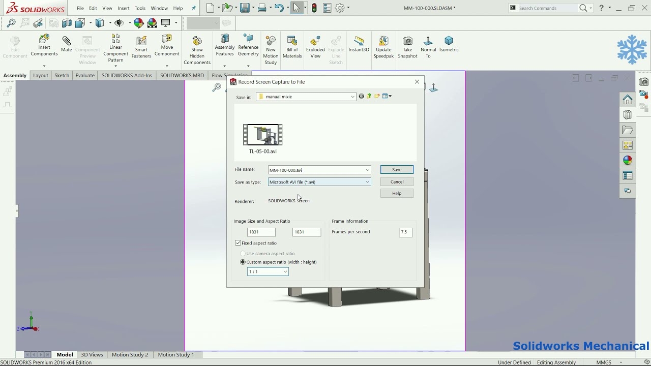This screenshot has width=651, height=366.
Task: Open the File menu
Action: [80, 8]
